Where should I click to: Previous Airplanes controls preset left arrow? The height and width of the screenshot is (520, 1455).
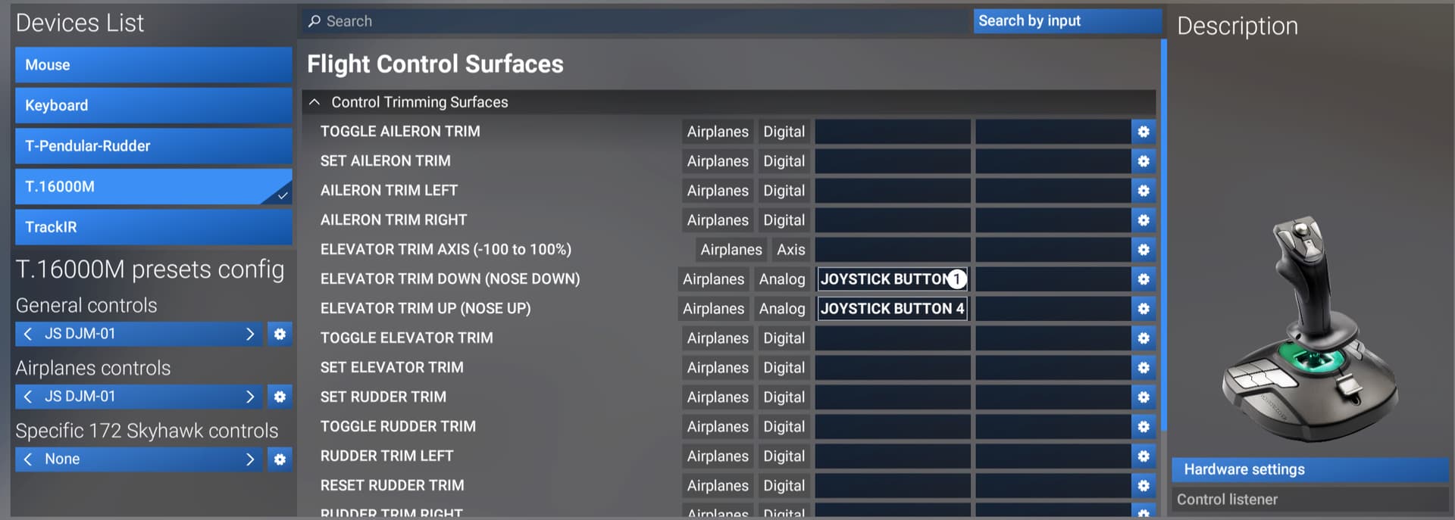pyautogui.click(x=28, y=397)
